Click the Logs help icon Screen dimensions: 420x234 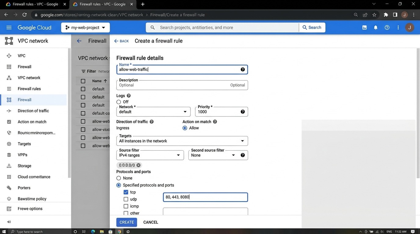[129, 96]
